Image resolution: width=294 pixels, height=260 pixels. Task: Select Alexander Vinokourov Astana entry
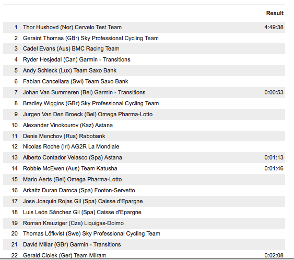pos(68,125)
